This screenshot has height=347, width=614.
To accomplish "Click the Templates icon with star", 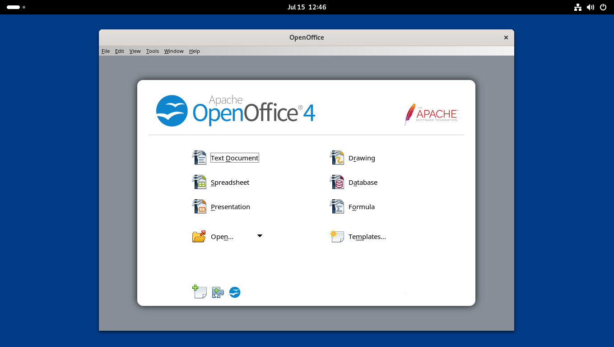I will point(337,236).
